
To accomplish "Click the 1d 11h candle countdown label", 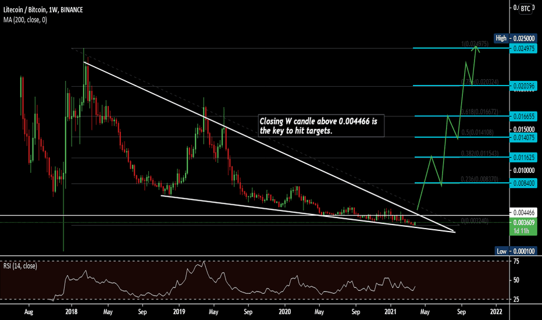I will [x=522, y=231].
